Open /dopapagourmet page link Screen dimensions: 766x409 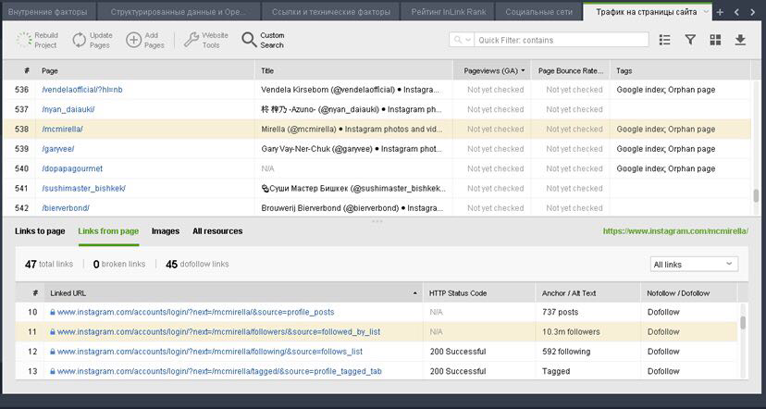(72, 168)
